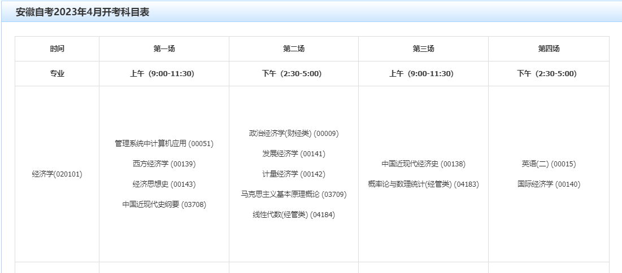Image resolution: width=622 pixels, height=273 pixels.
Task: Select the 第一场 column header
Action: tap(164, 49)
